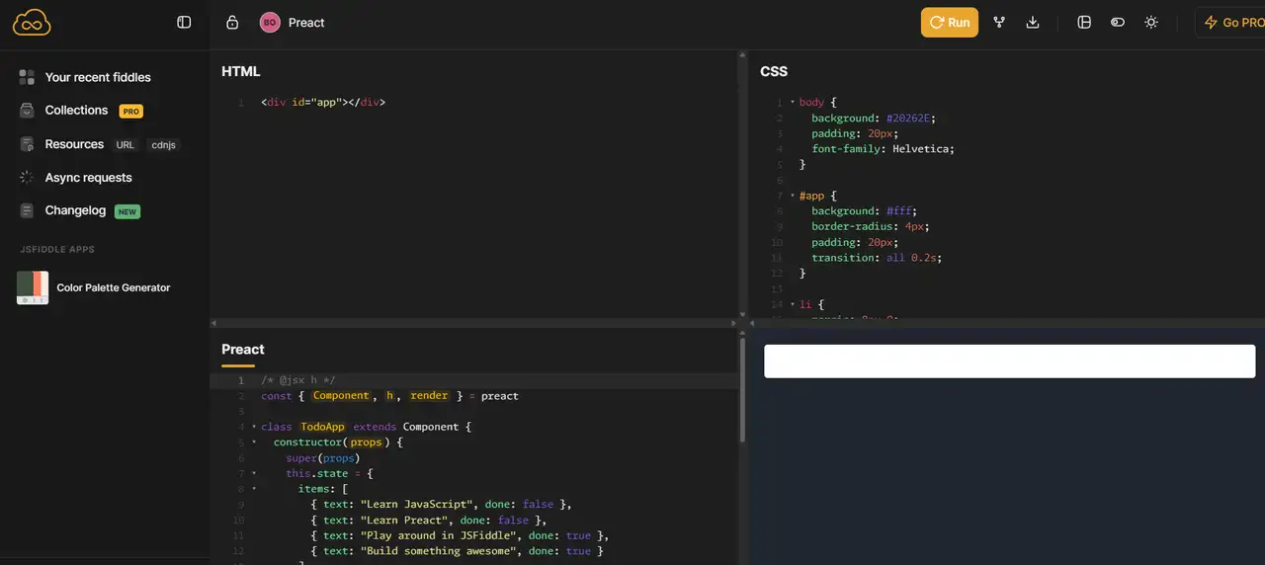Viewport: 1265px width, 565px height.
Task: Click the "Build something awesome" line
Action: coord(457,551)
